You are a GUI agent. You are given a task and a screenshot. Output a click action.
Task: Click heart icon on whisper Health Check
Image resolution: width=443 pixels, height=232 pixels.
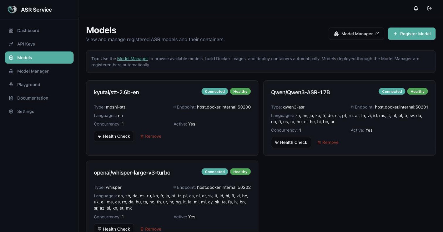pos(100,229)
